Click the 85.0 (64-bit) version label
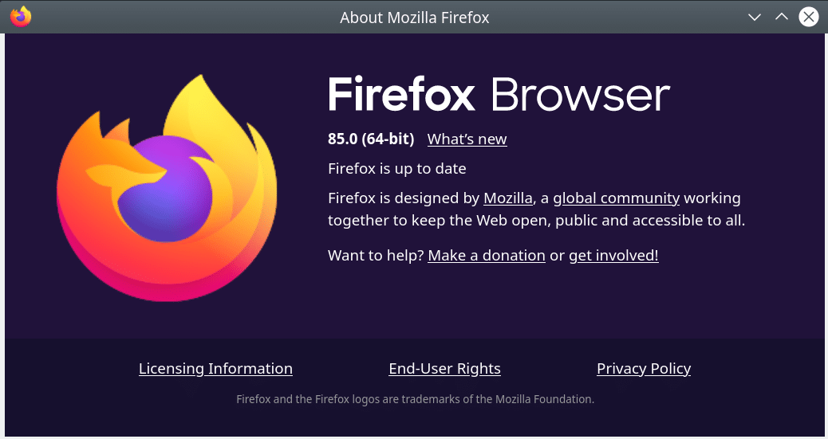The image size is (828, 439). (371, 139)
